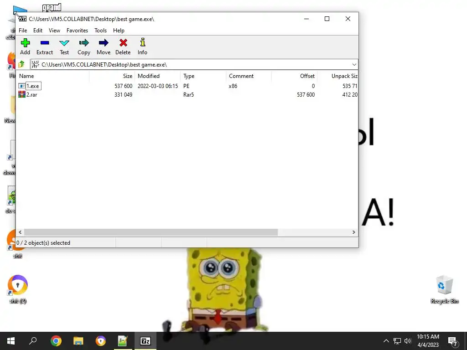This screenshot has height=350, width=467.
Task: Expand the address bar path dropdown
Action: pos(354,65)
